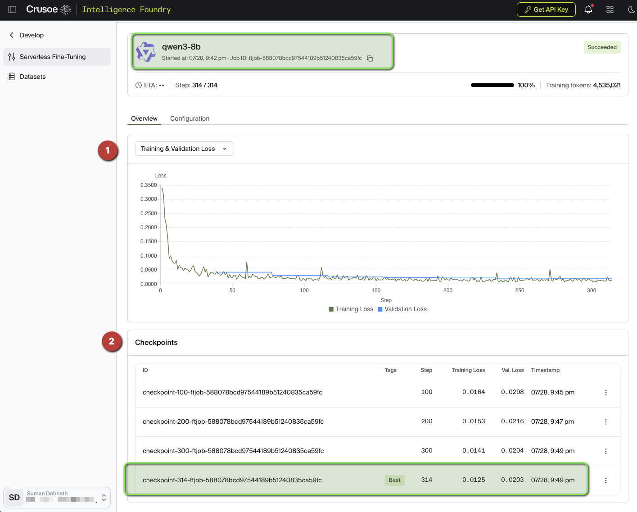Click the Checkpoints section heading
Image resolution: width=637 pixels, height=512 pixels.
(156, 343)
